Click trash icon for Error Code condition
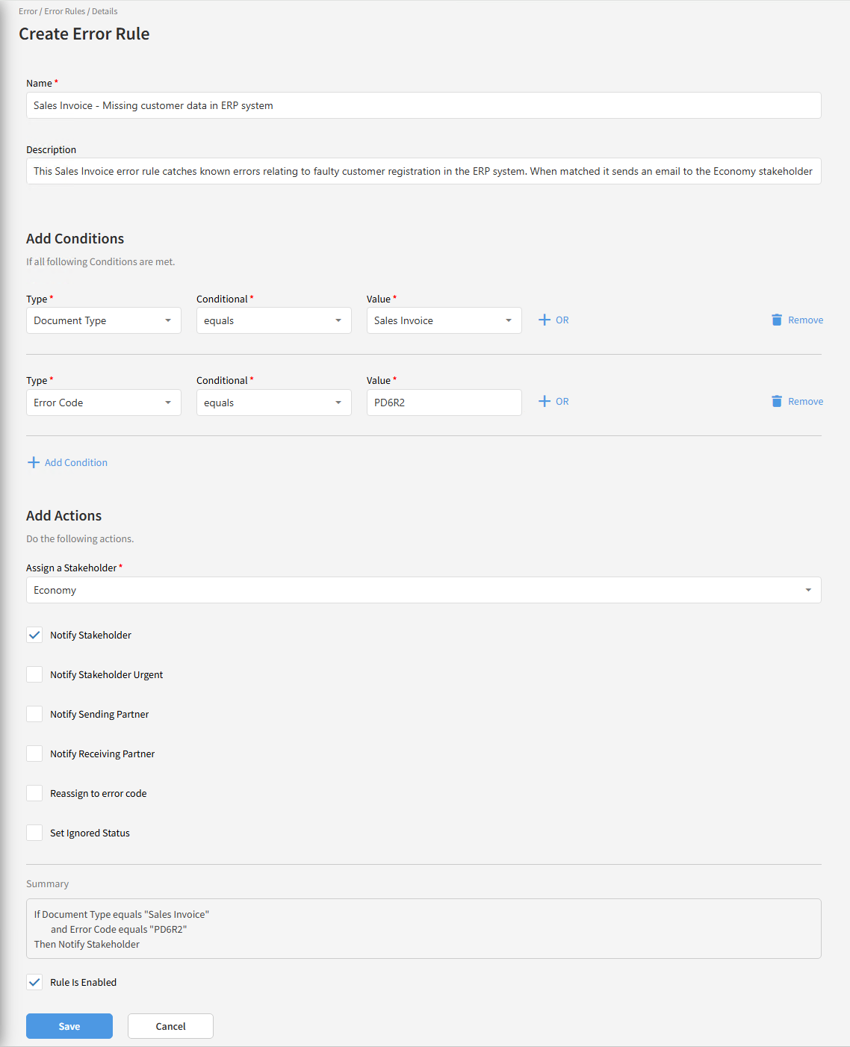 tap(777, 402)
